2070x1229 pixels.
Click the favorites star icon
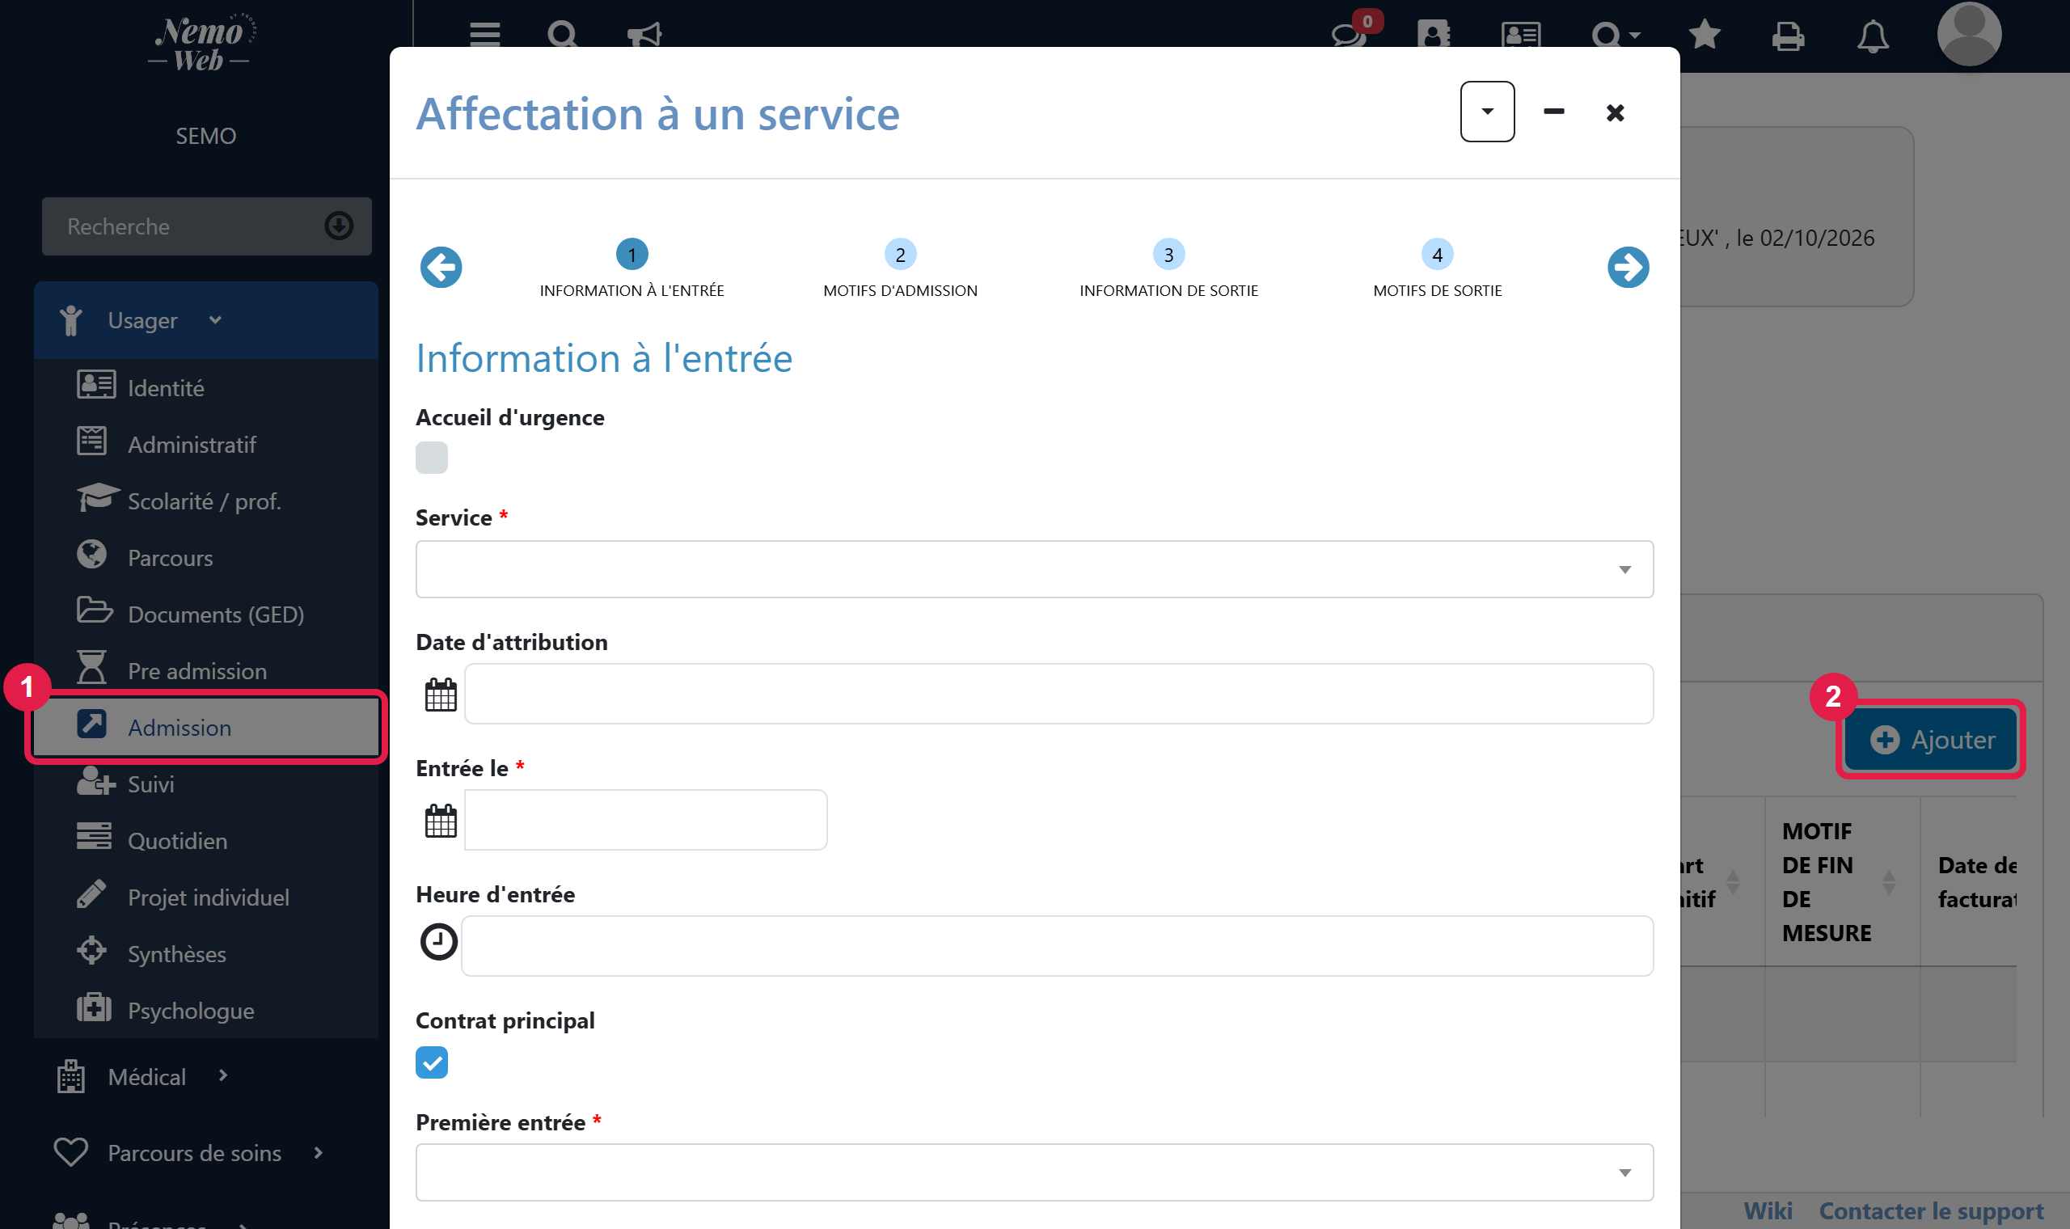point(1704,35)
